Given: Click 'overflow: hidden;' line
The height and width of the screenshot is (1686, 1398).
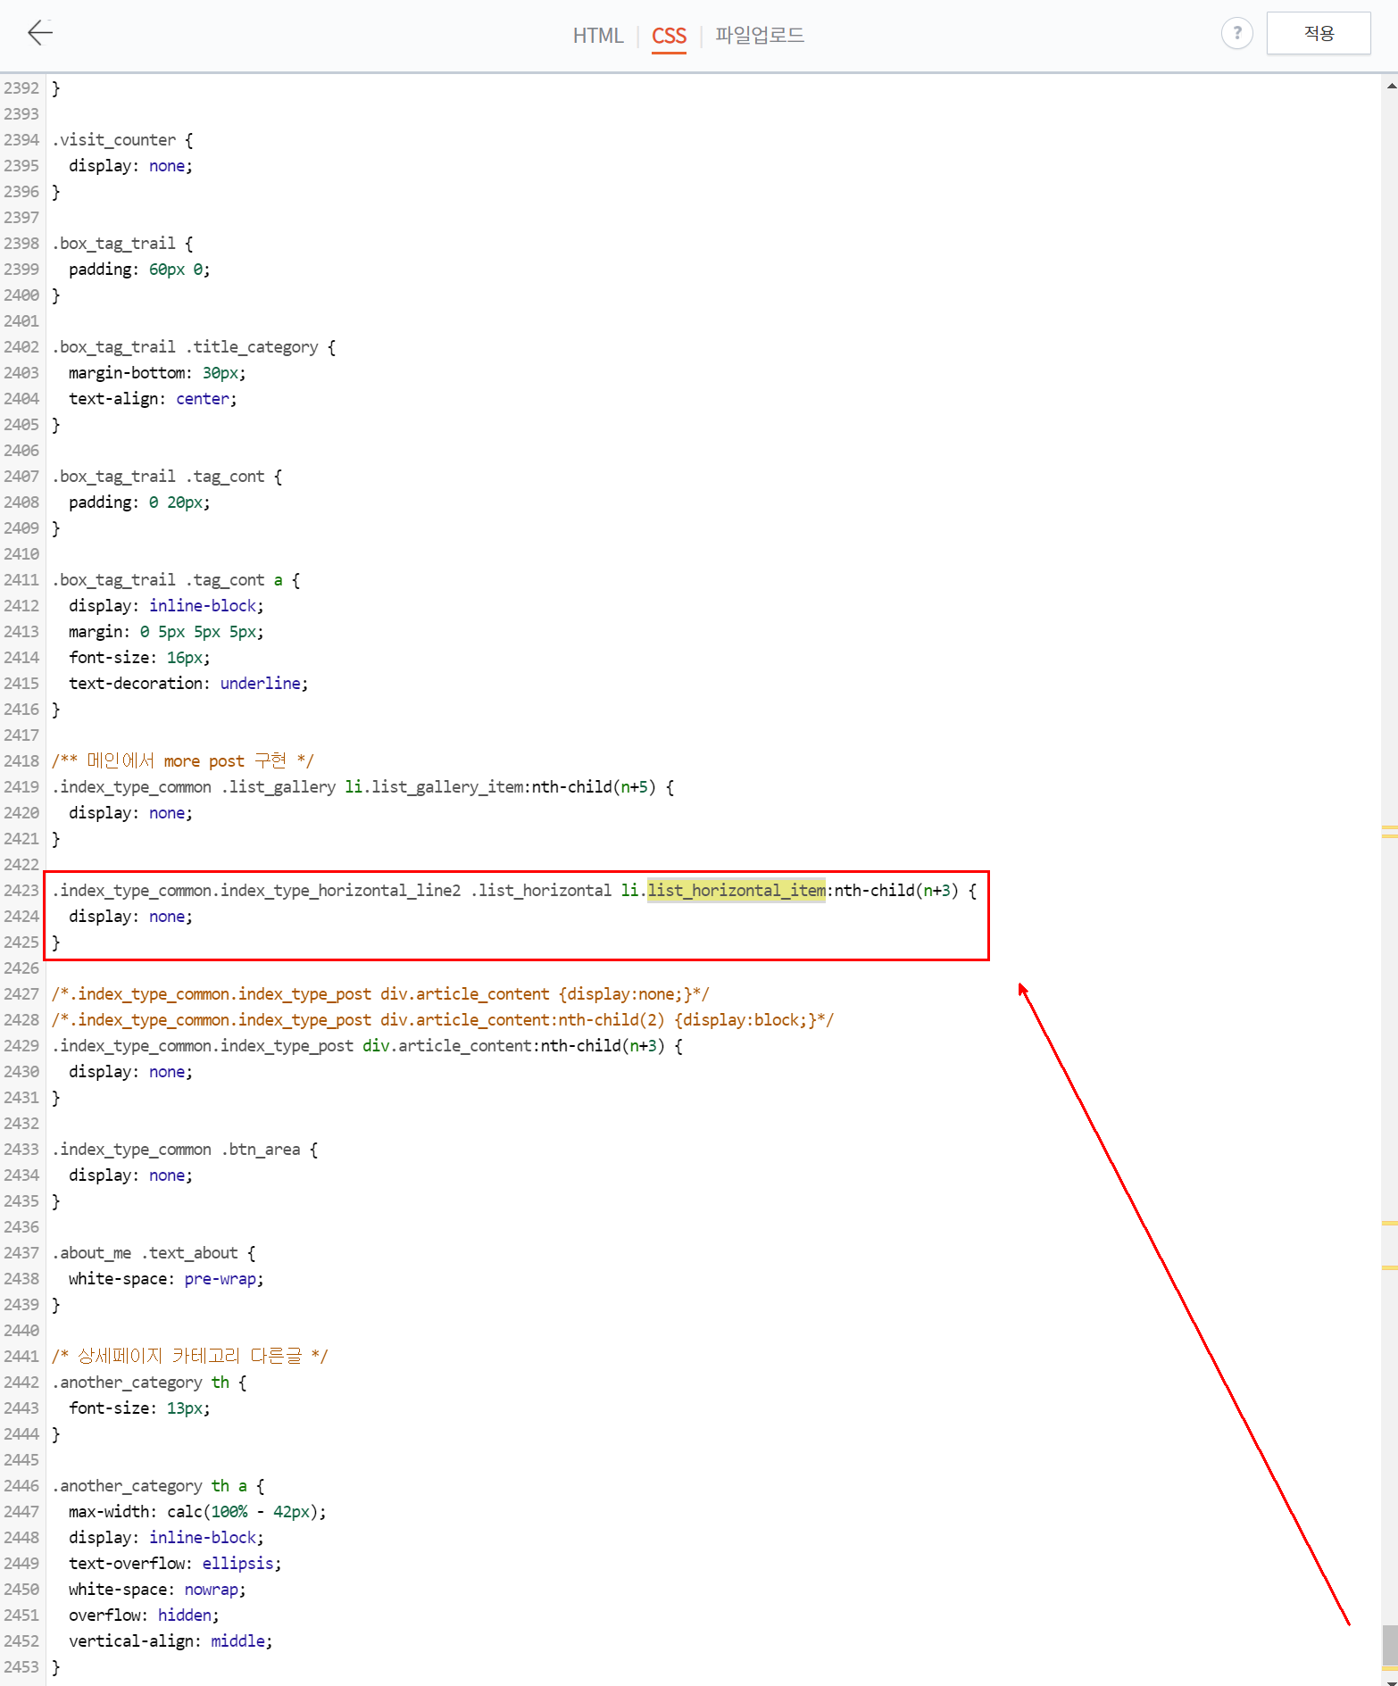Looking at the screenshot, I should pos(144,1615).
